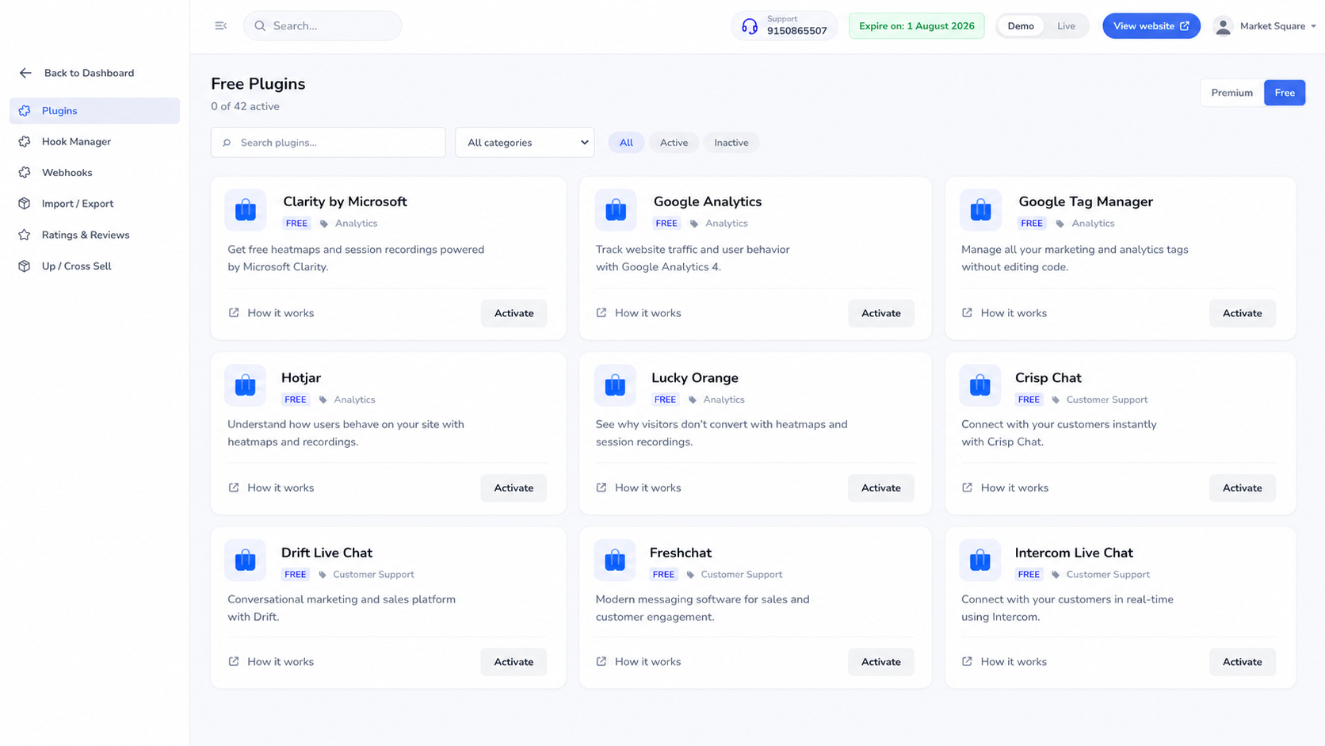Click the magnifier icon in top search bar
This screenshot has height=746, width=1325.
260,26
